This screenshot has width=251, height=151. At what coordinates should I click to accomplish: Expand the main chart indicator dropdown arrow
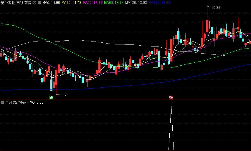click(39, 3)
